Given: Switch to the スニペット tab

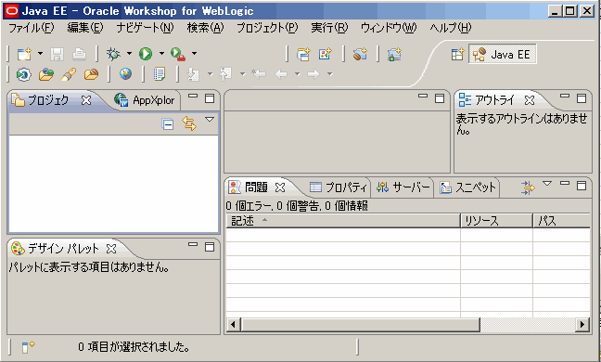Looking at the screenshot, I should click(467, 187).
